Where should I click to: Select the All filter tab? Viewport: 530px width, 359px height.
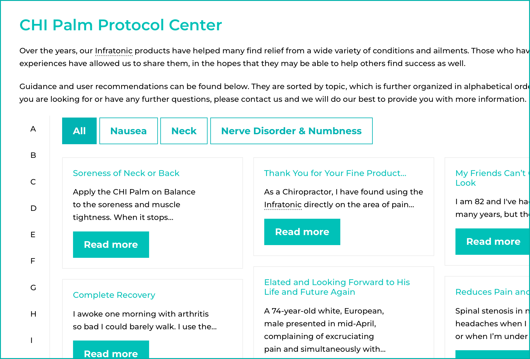click(79, 131)
